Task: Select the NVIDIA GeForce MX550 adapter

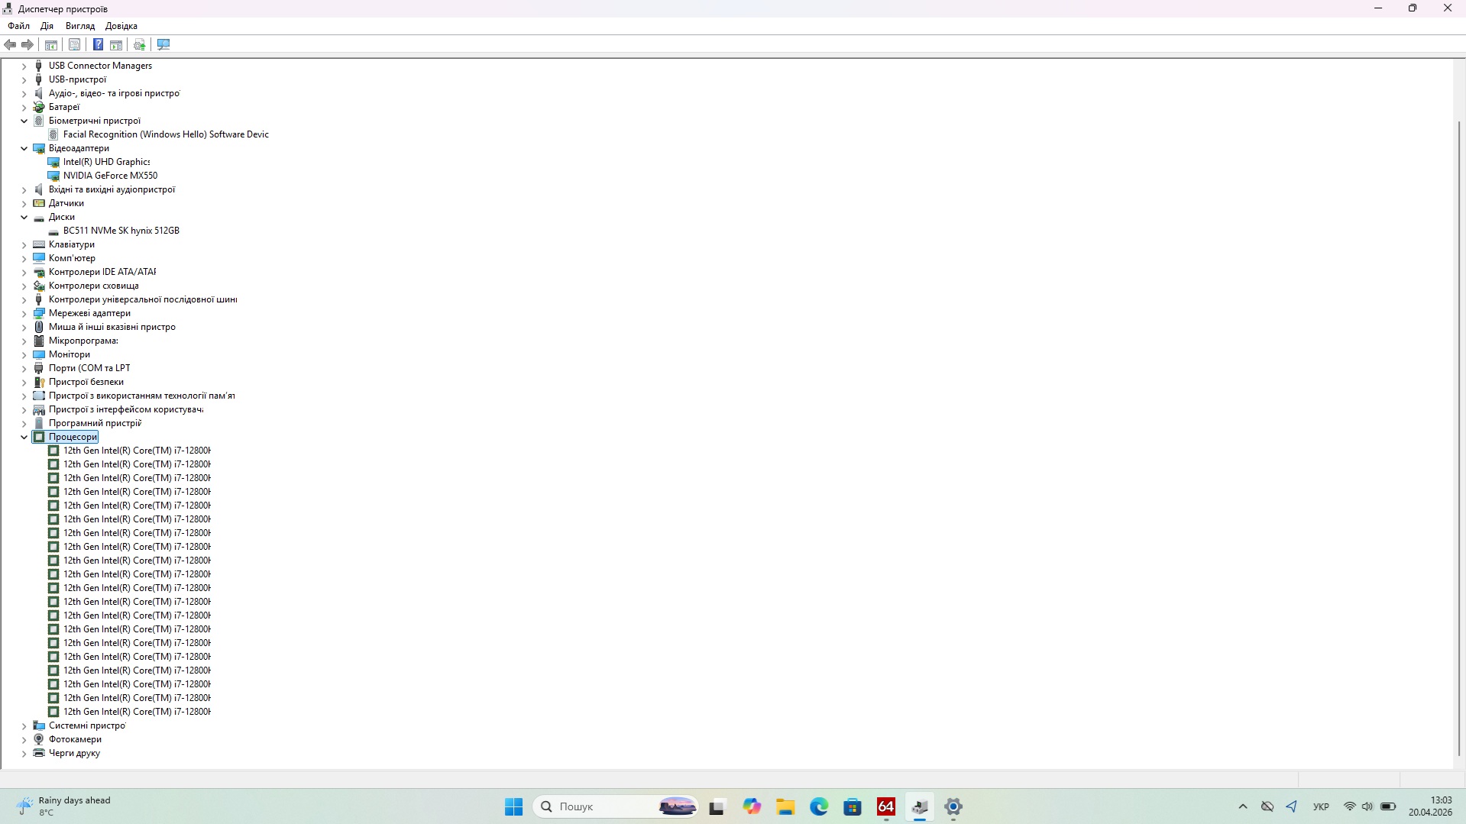Action: (x=110, y=176)
